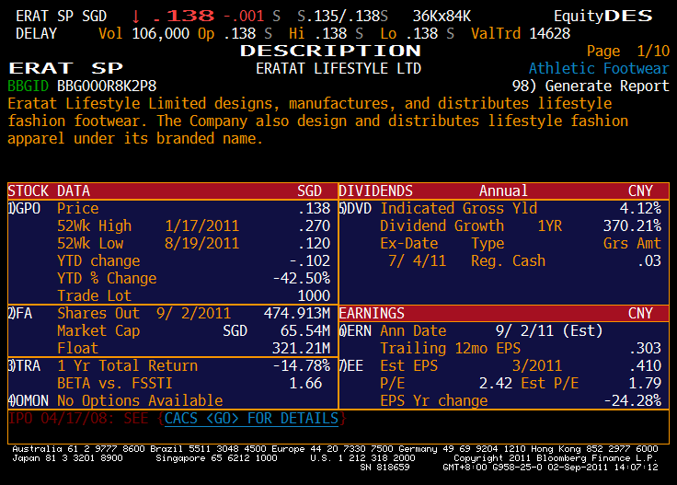The image size is (677, 485).
Task: Open the 7) EE earnings estimates function
Action: tap(351, 366)
